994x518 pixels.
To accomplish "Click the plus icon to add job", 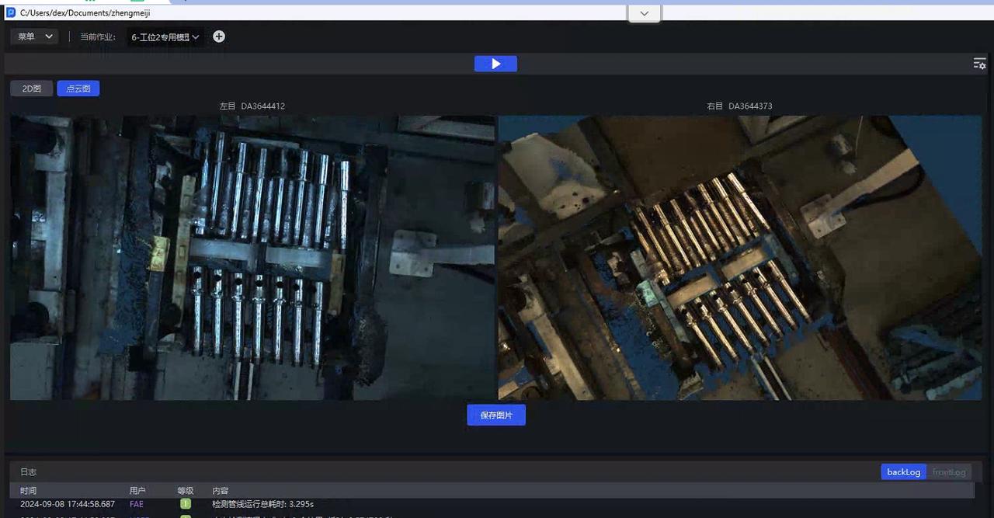I will (x=219, y=37).
